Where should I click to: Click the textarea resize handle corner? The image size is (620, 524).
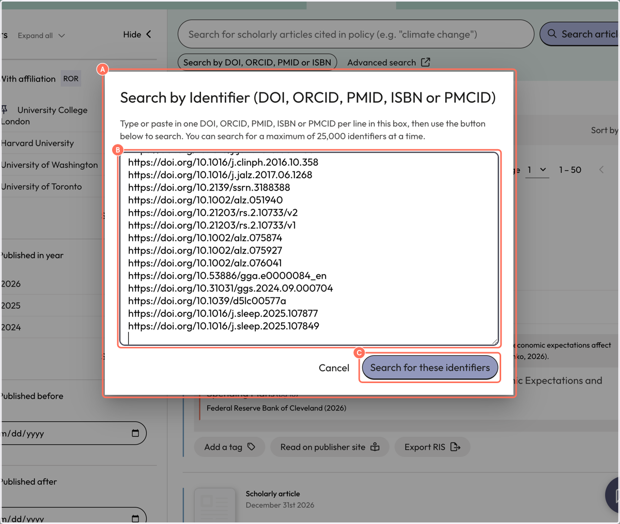pos(494,341)
